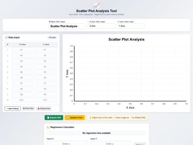Click the Y8 value cell
193x145 pixels.
point(46,89)
